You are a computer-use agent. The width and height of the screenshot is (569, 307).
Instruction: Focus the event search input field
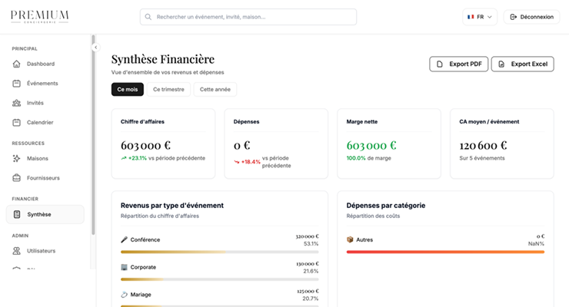click(252, 17)
